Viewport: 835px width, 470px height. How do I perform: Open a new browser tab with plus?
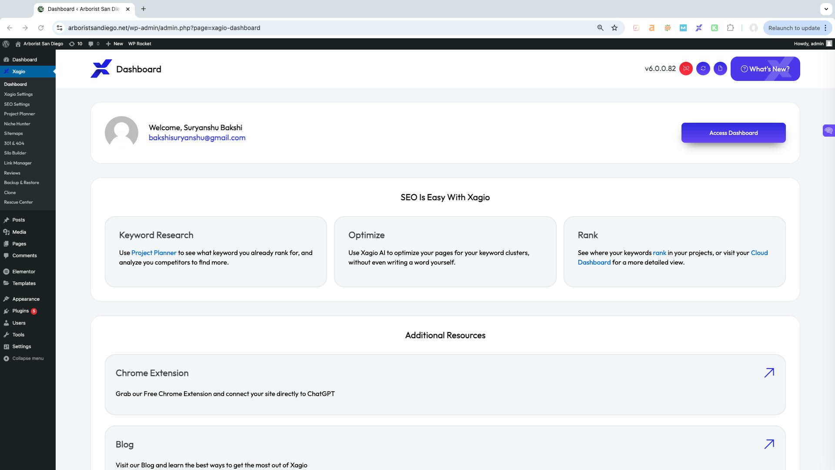[144, 9]
